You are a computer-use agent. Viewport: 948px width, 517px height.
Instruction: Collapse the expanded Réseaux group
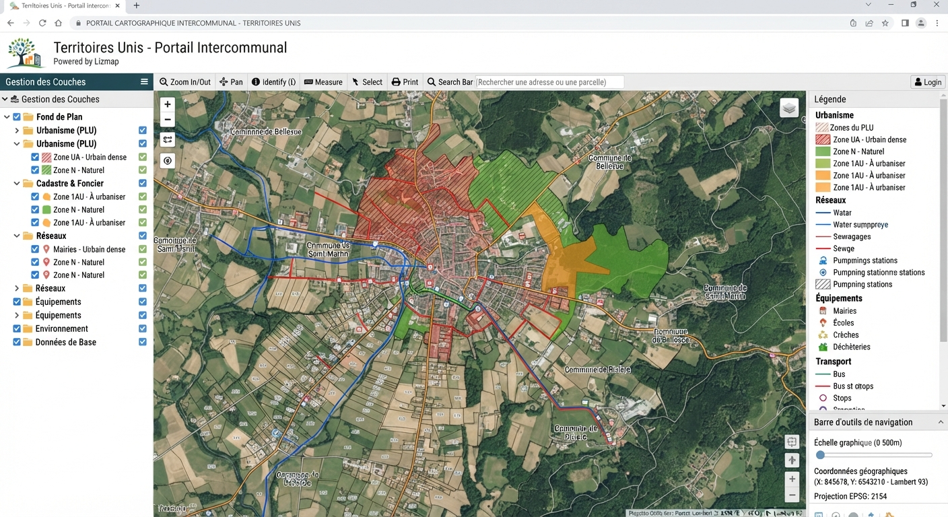pyautogui.click(x=17, y=236)
